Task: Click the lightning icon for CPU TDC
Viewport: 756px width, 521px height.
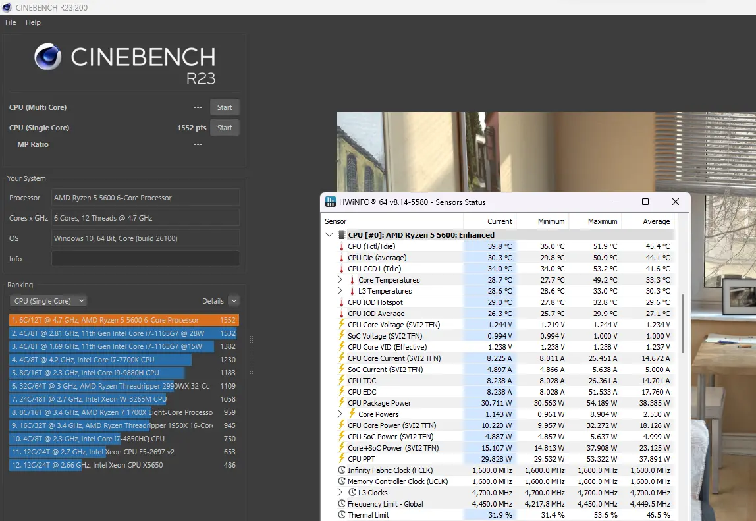Action: pos(342,380)
